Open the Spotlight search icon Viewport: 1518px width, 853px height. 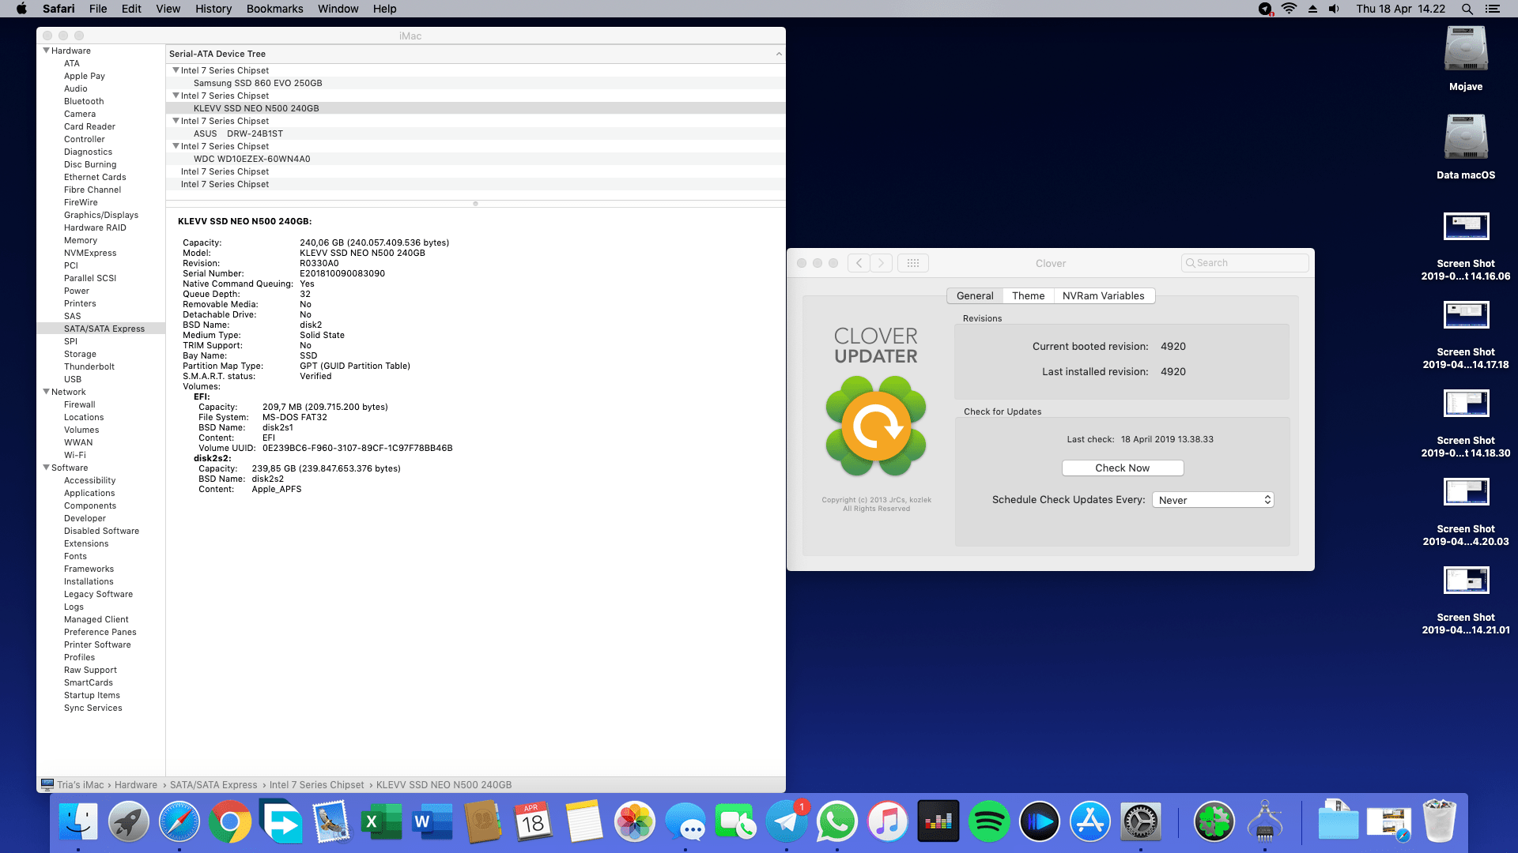point(1467,9)
